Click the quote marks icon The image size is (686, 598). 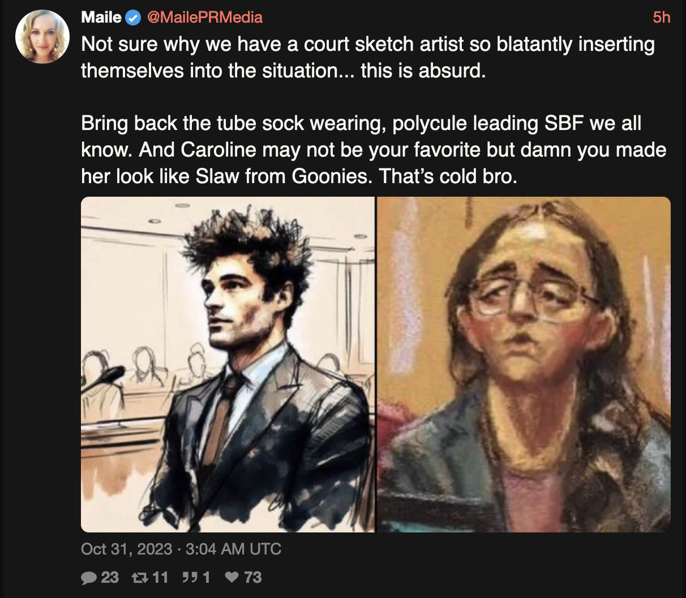click(x=189, y=577)
